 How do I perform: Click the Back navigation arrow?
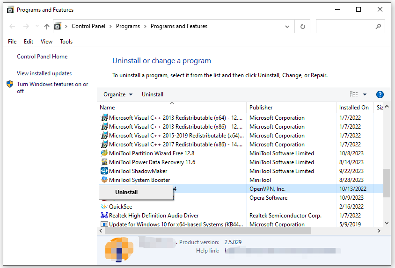coord(12,26)
